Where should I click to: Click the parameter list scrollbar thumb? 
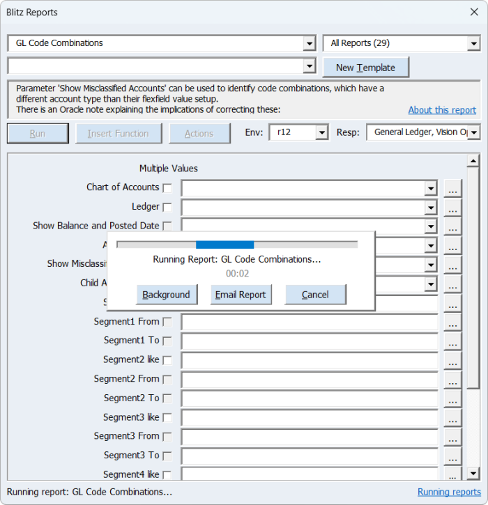tap(473, 278)
